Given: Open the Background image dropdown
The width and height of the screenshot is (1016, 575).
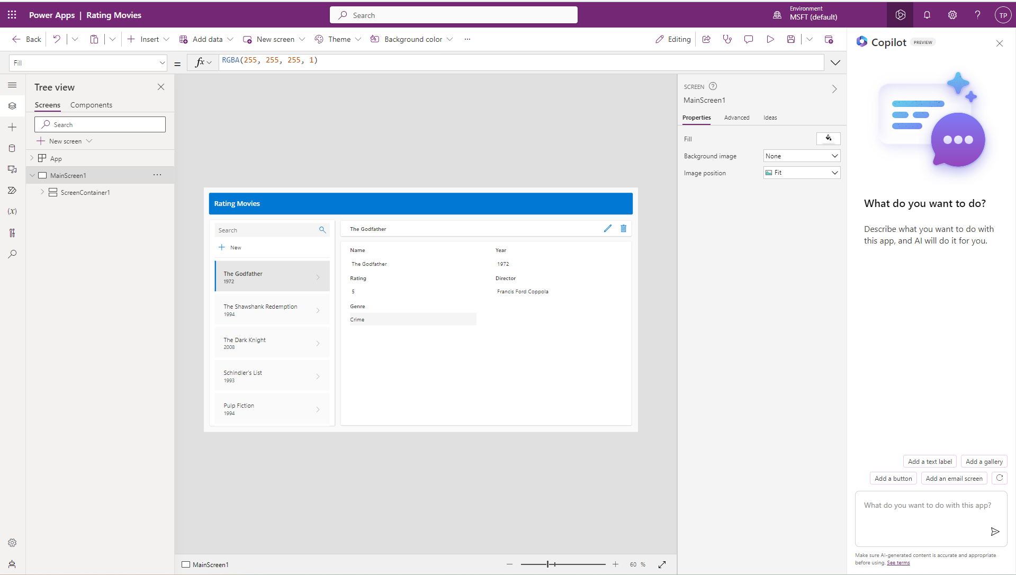Looking at the screenshot, I should (802, 156).
